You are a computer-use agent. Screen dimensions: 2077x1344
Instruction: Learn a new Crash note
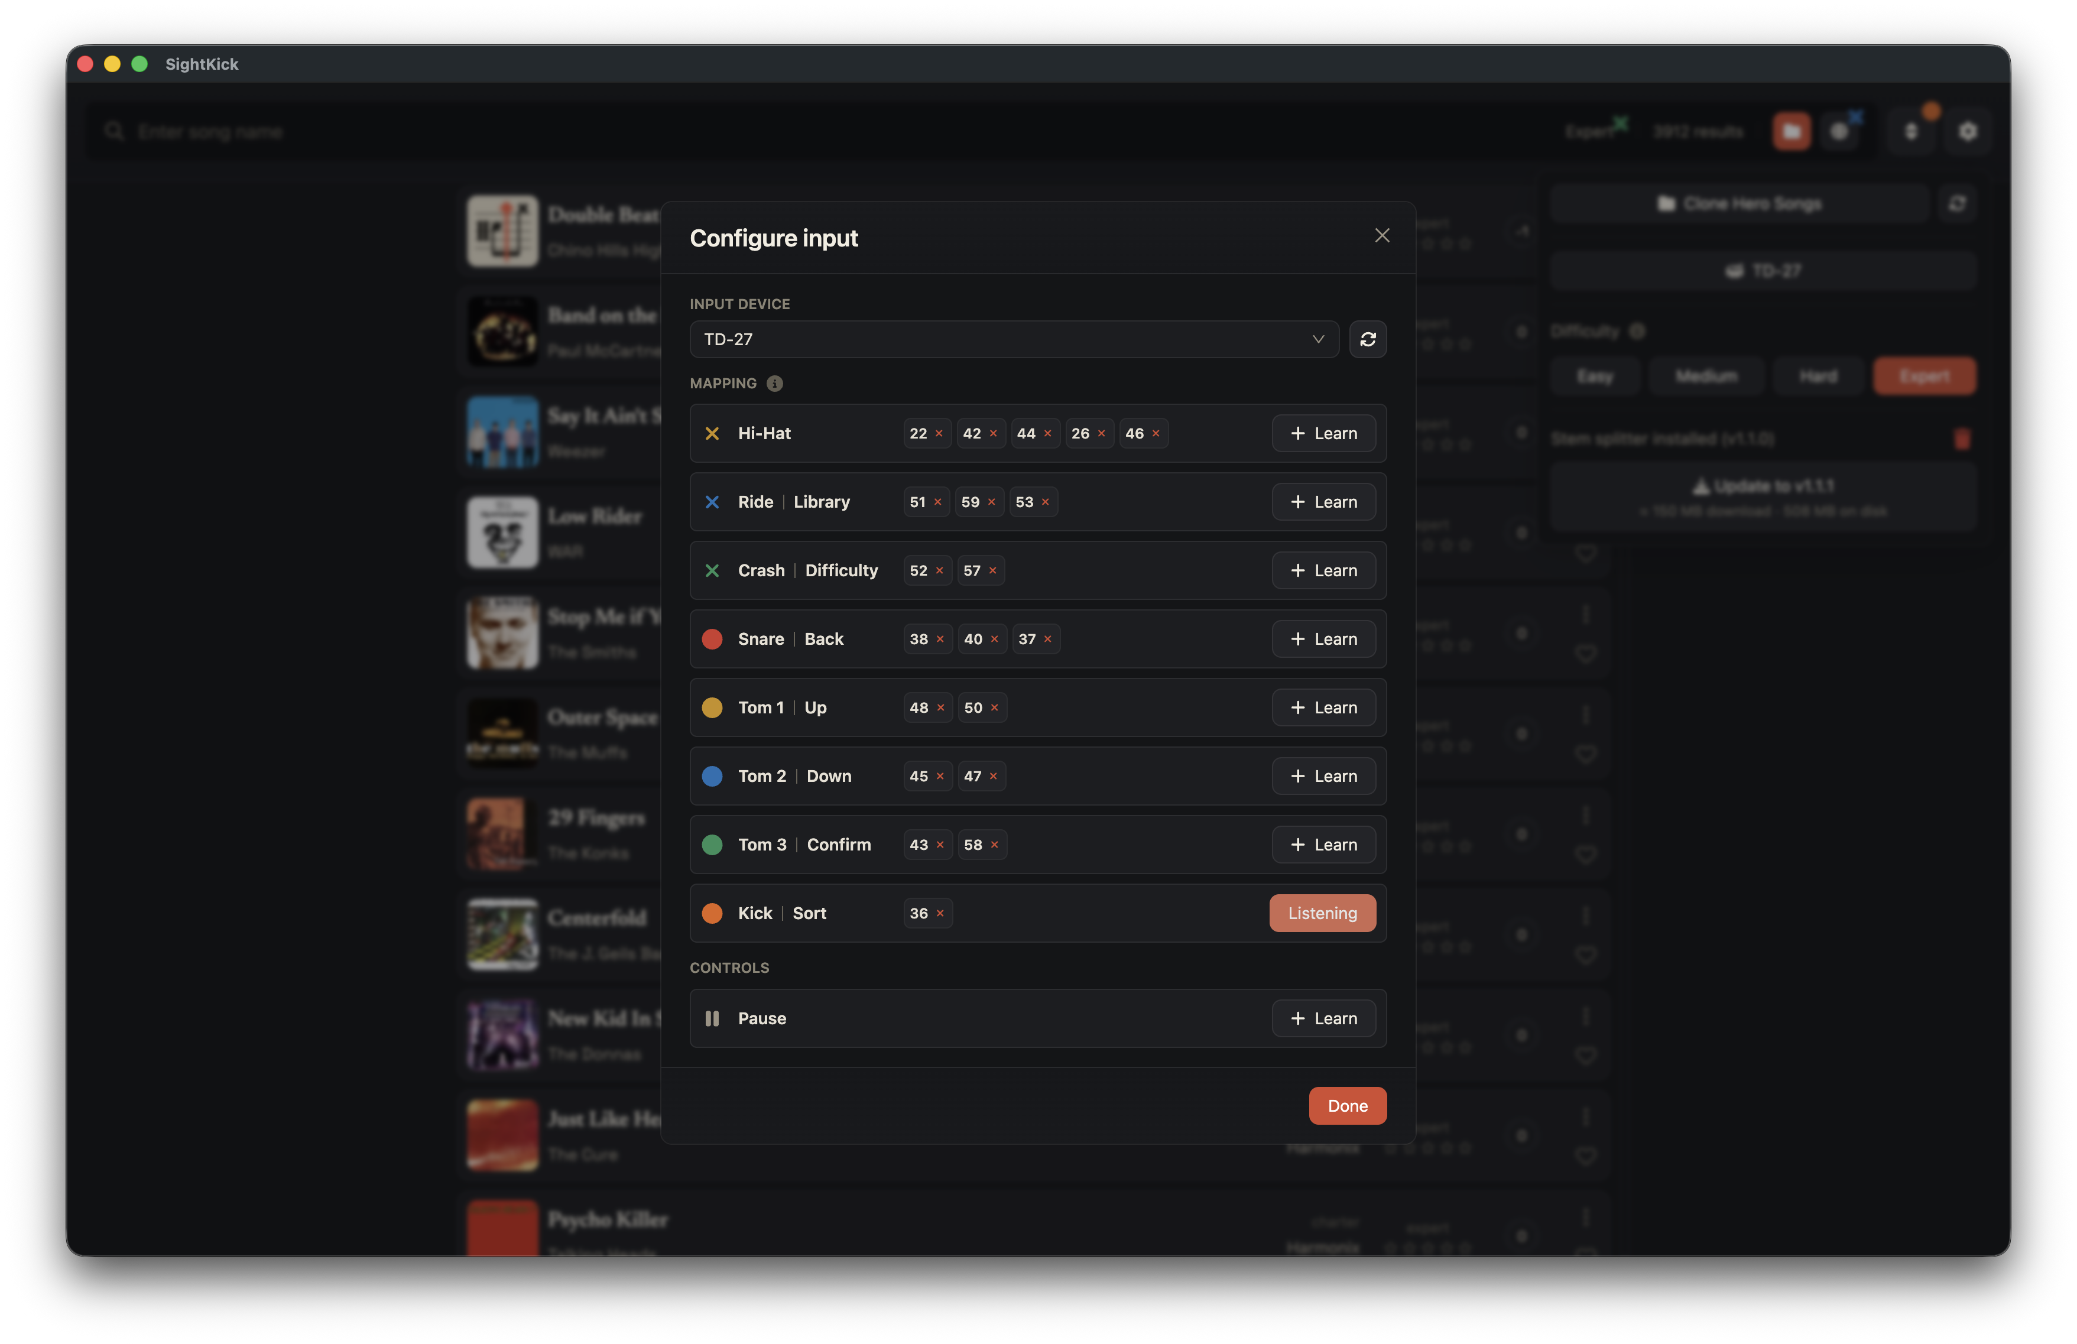coord(1323,571)
